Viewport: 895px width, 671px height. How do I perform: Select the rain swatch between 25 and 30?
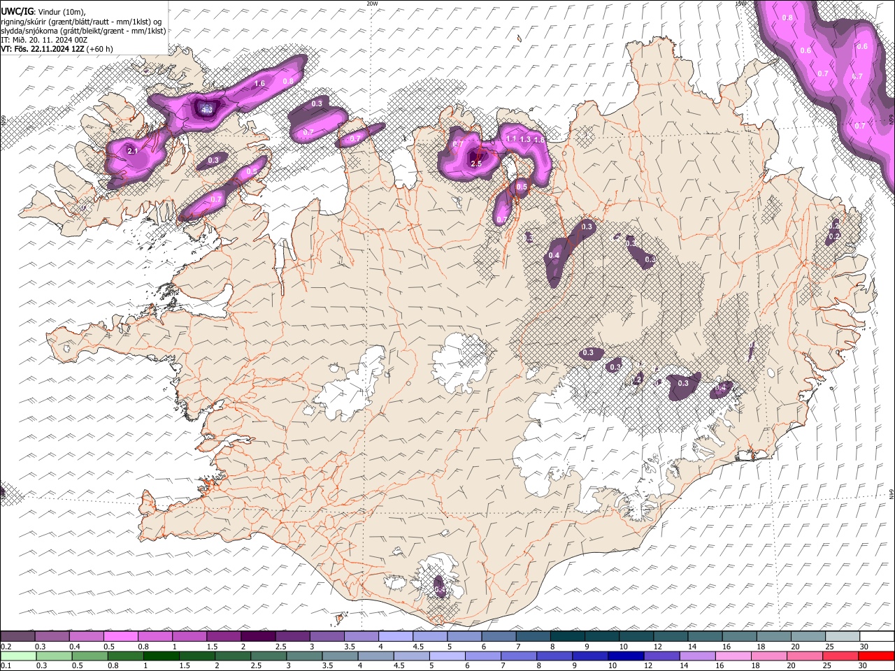coord(841,656)
